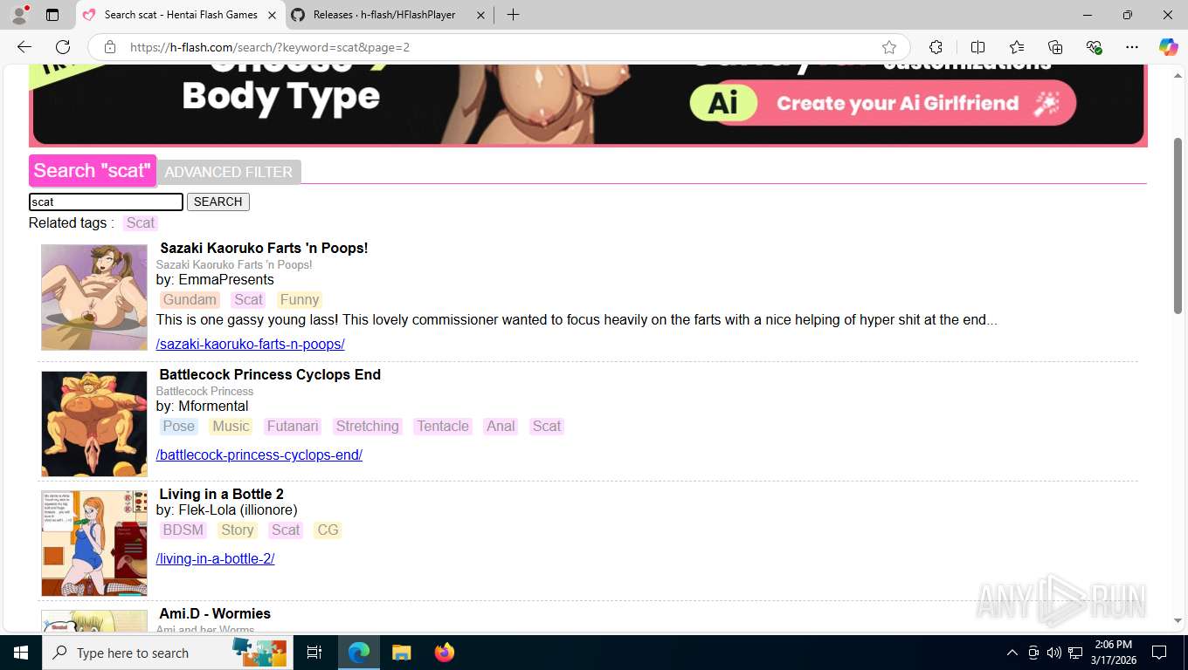Screen dimensions: 1188x670
Task: Select the Gundam tag
Action: (x=190, y=299)
